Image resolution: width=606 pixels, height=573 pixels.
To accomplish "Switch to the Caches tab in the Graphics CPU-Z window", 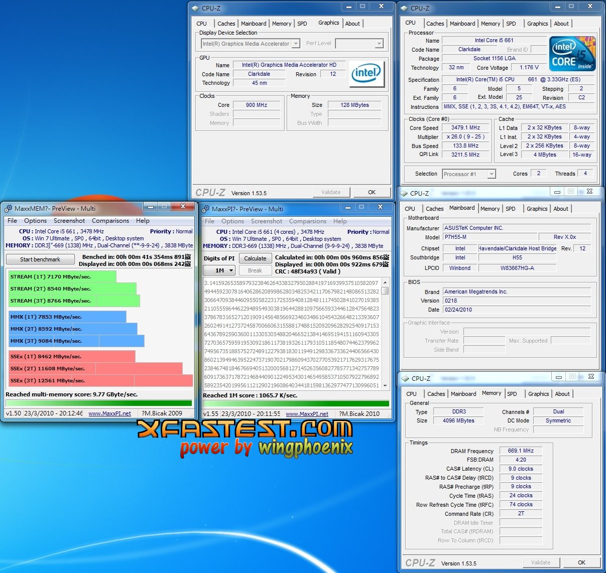I will (x=226, y=24).
